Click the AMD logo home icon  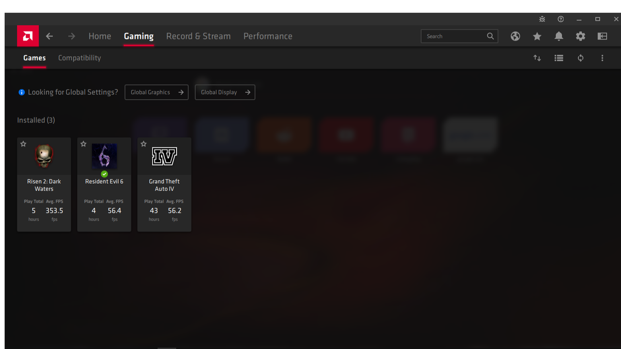(x=28, y=36)
